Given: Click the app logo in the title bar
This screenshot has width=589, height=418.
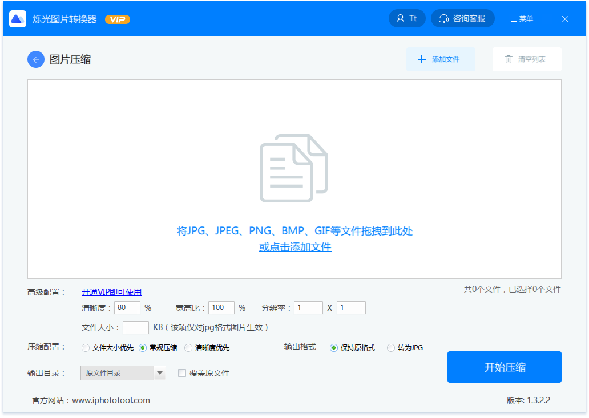Looking at the screenshot, I should coord(18,18).
